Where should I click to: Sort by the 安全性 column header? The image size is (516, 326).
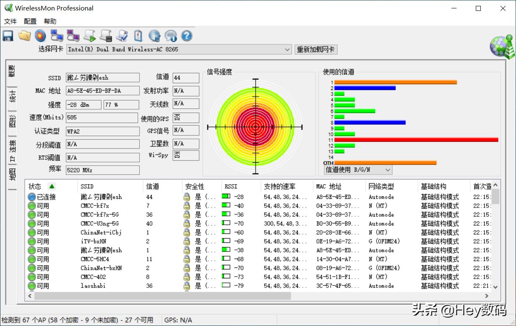202,186
